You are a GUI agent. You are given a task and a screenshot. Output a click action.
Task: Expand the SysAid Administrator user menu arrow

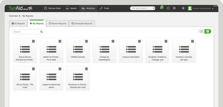coord(213,8)
